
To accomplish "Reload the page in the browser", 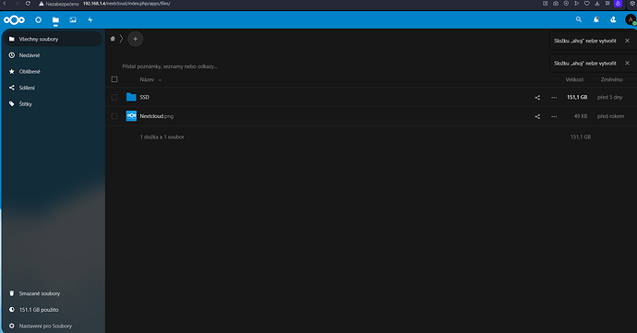I will click(x=28, y=4).
